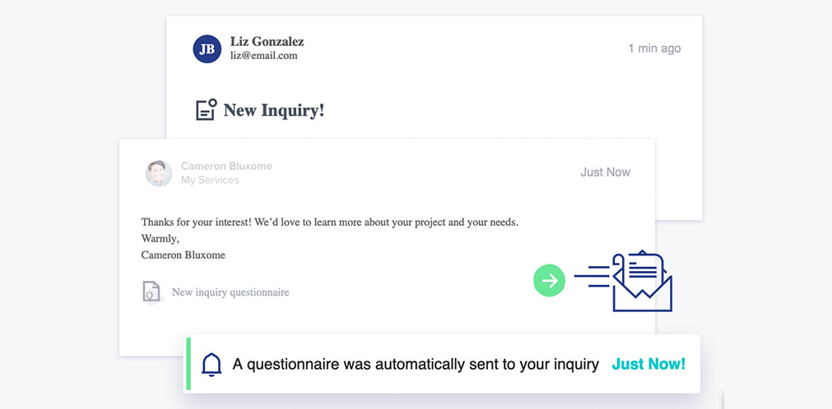Click the New Inquiry! heading
Screen dimensions: 832x409
point(274,110)
